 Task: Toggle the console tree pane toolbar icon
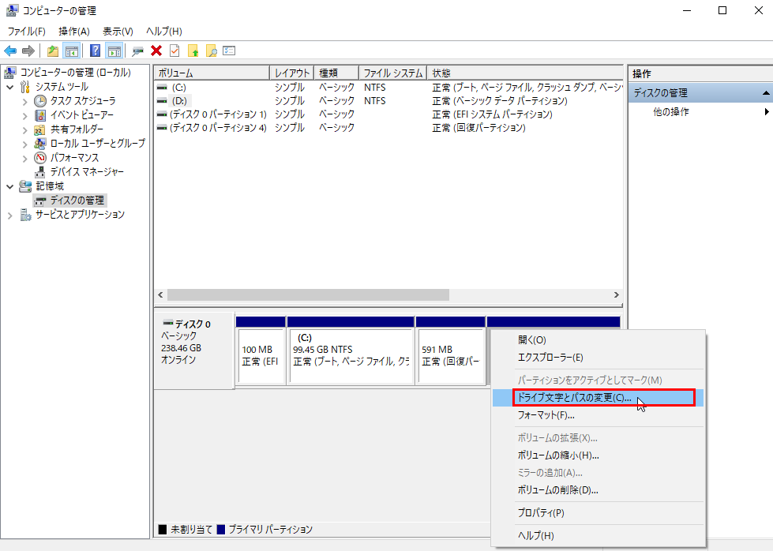tap(71, 51)
